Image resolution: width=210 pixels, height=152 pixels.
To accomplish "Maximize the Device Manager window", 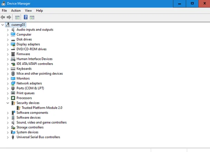I will 192,3.
